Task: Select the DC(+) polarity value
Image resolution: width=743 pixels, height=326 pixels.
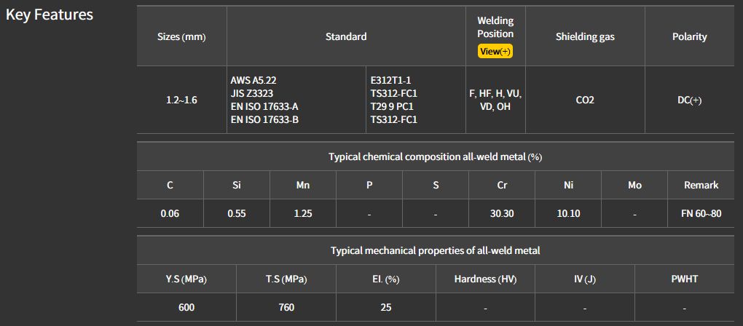Action: coord(689,100)
